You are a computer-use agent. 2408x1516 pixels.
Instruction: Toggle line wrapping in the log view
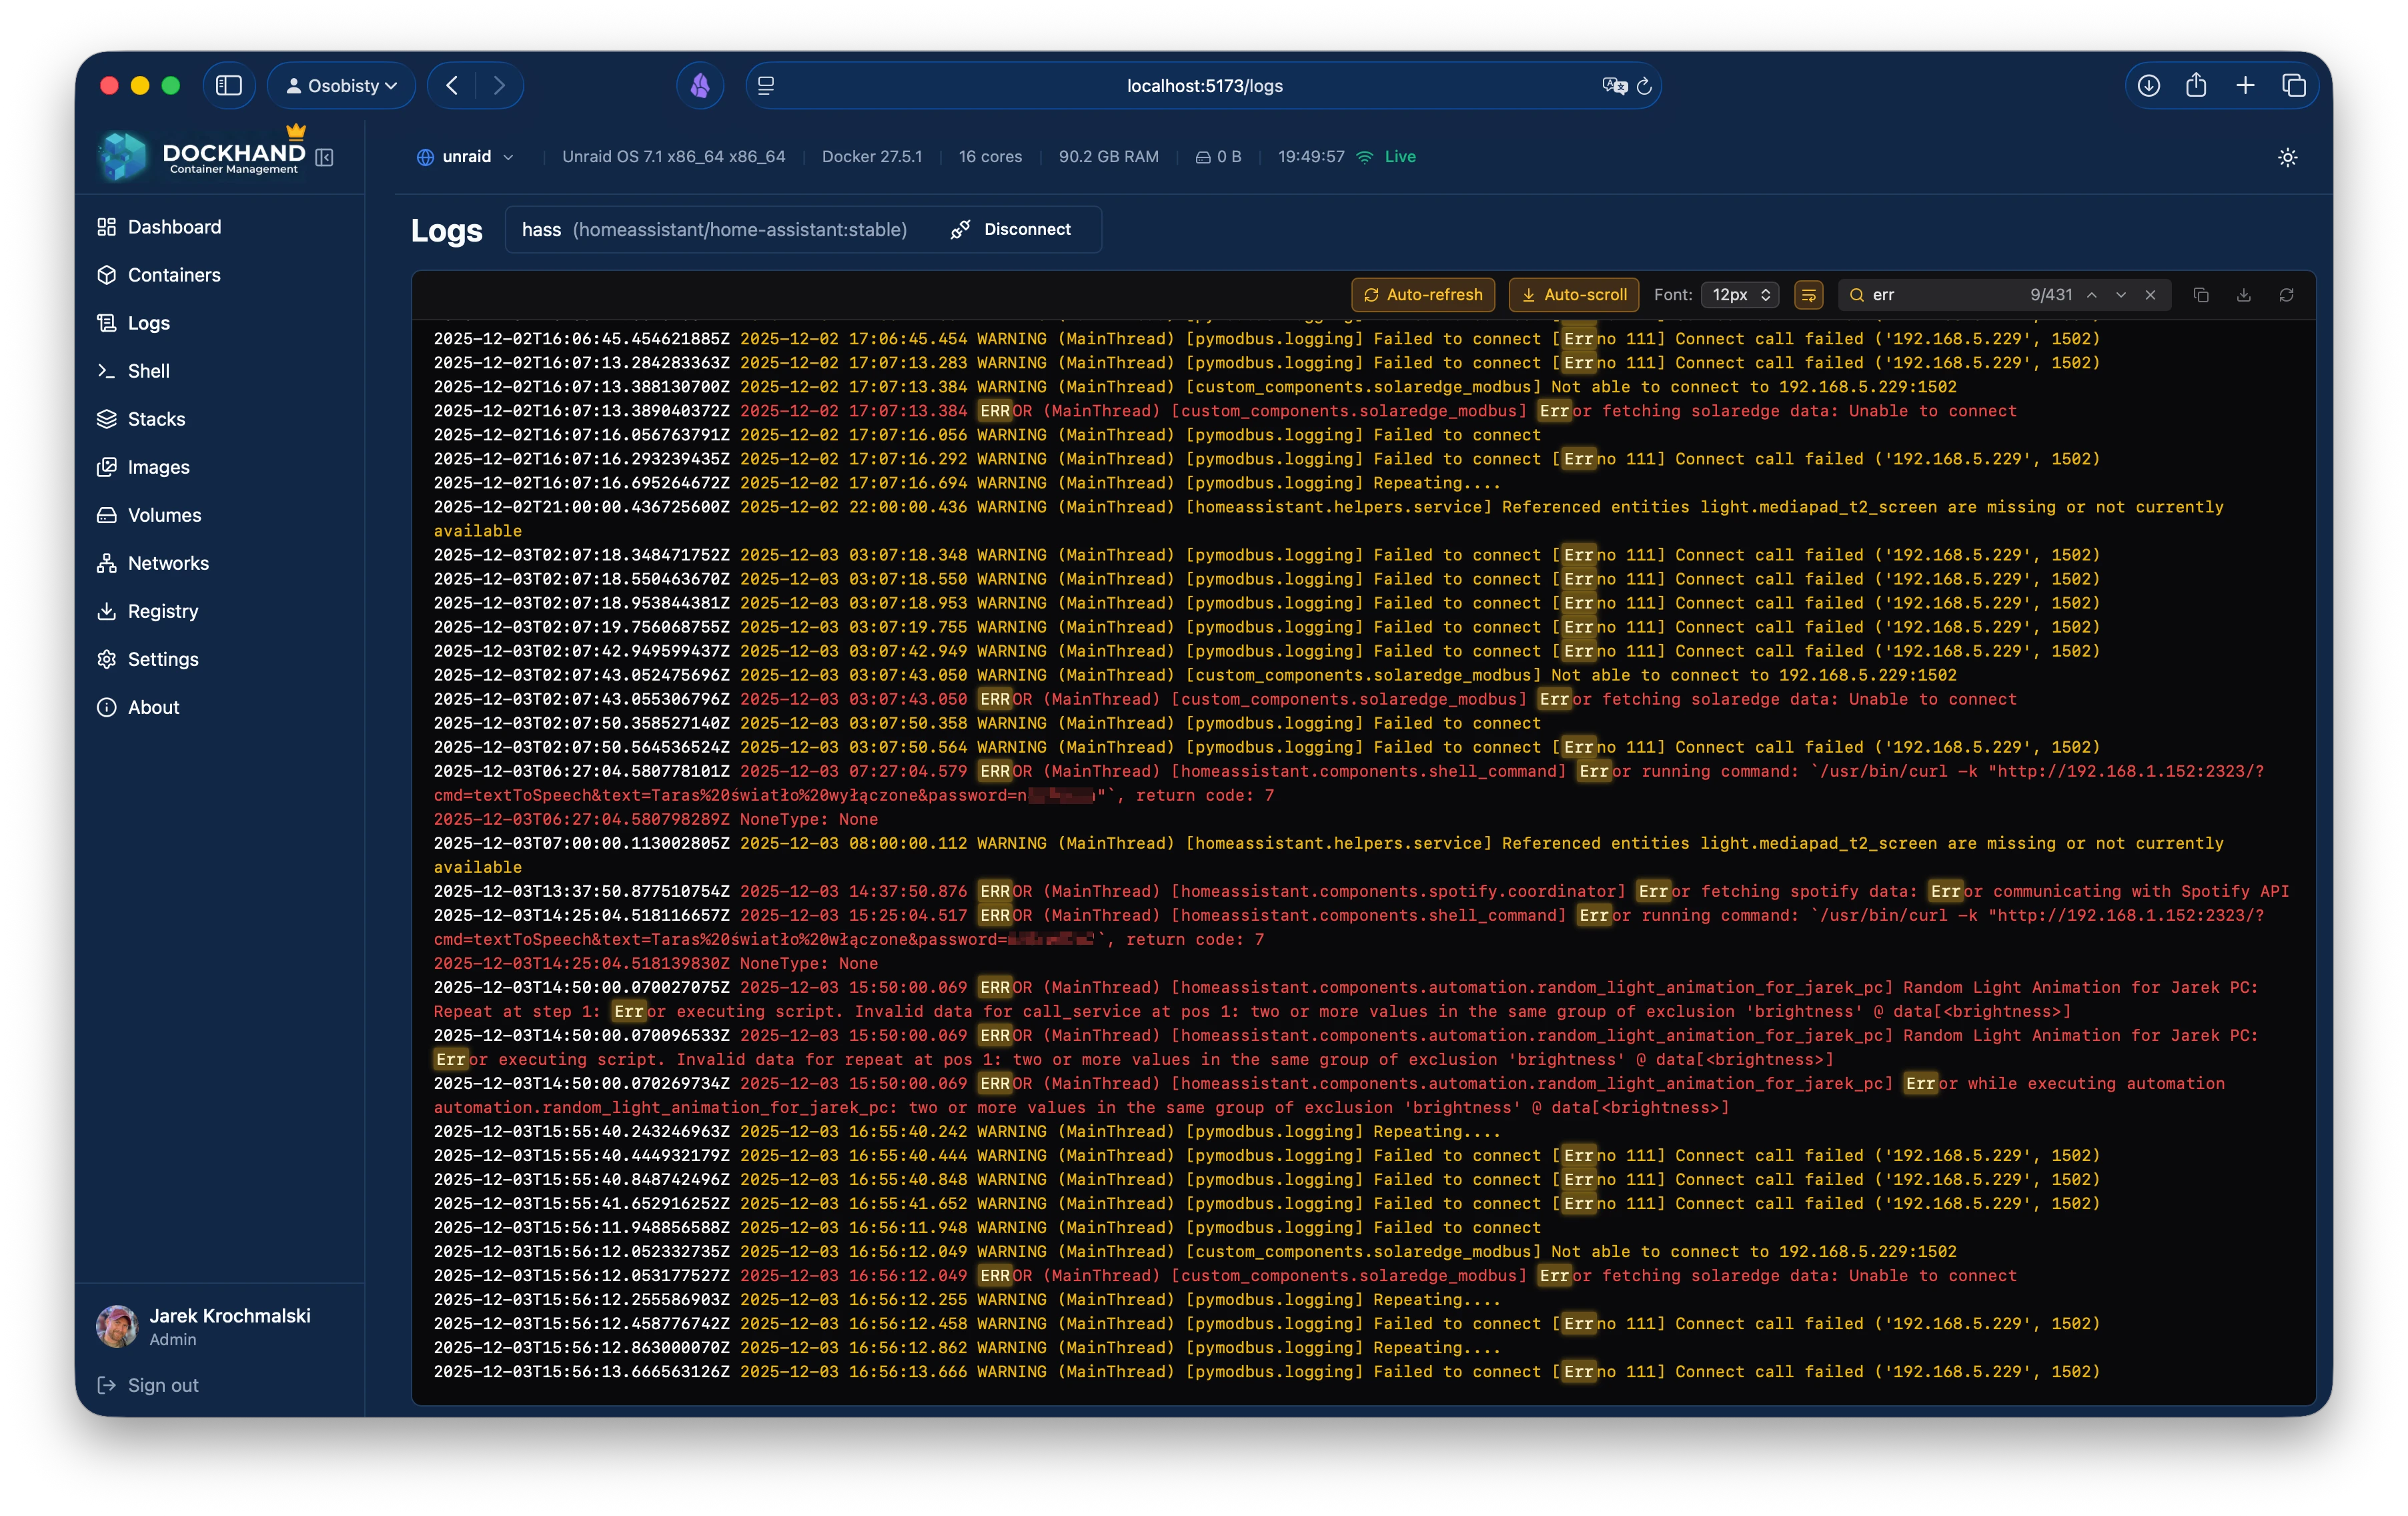[x=1808, y=295]
